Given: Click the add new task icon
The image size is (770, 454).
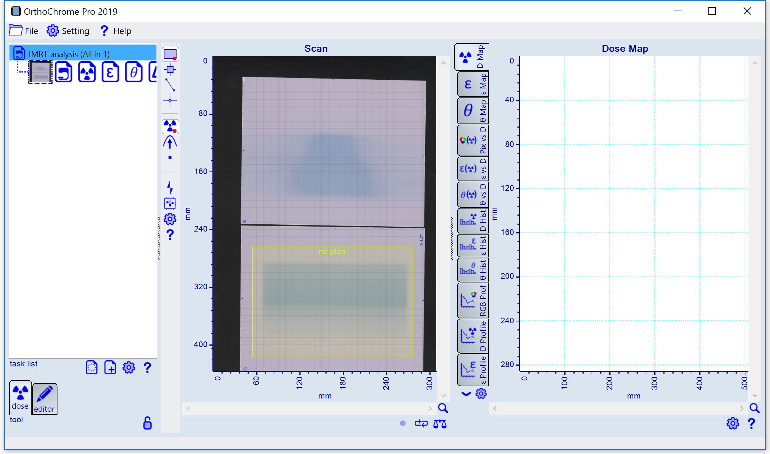Looking at the screenshot, I should click(x=110, y=368).
